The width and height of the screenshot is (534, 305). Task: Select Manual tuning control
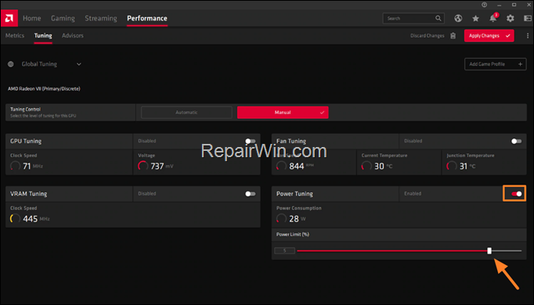click(283, 113)
